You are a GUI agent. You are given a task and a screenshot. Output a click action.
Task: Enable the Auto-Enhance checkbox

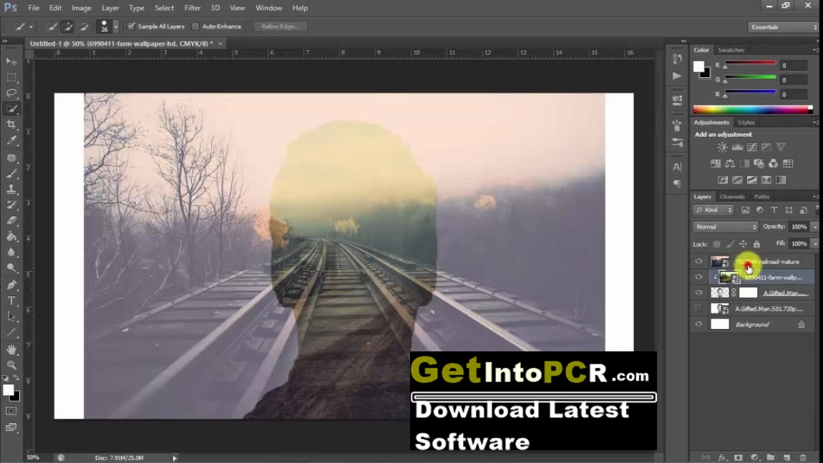(195, 26)
